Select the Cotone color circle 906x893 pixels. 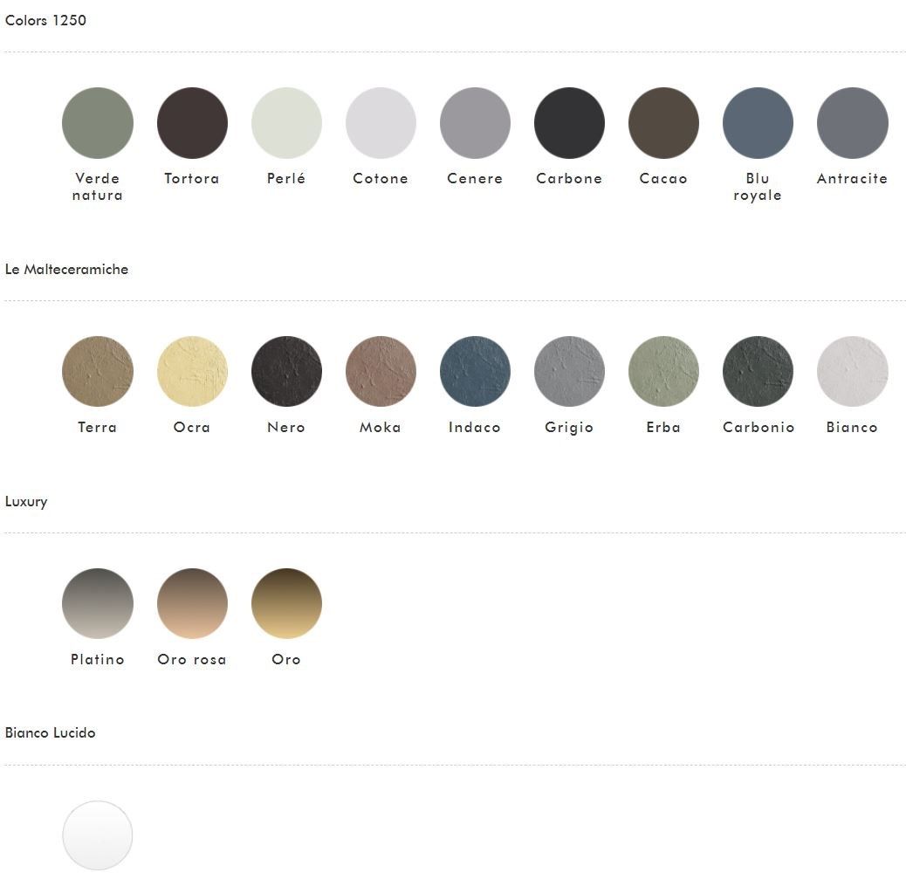pos(381,123)
